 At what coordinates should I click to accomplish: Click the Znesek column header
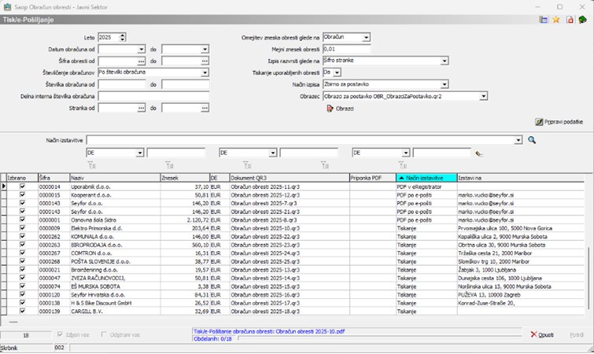pos(183,179)
